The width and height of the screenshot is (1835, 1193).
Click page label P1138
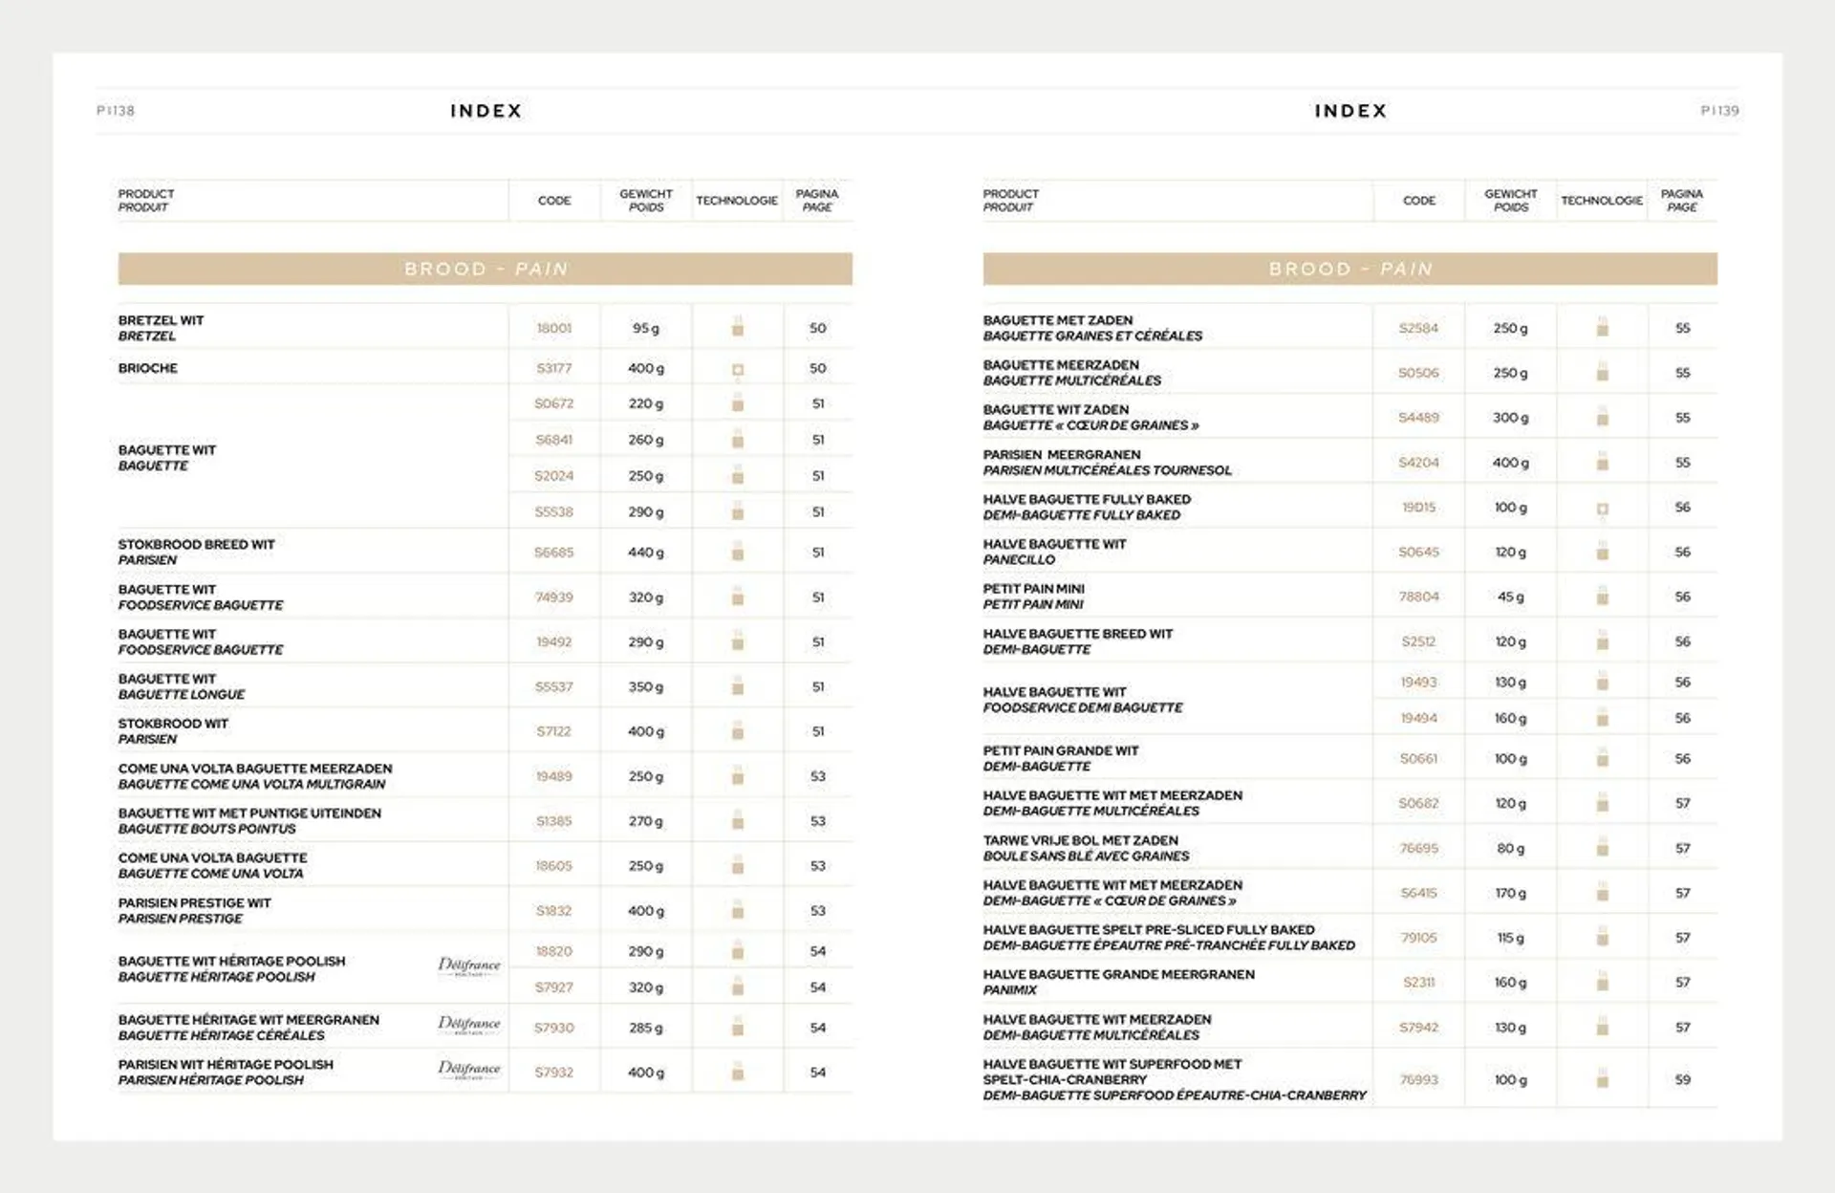tap(116, 111)
